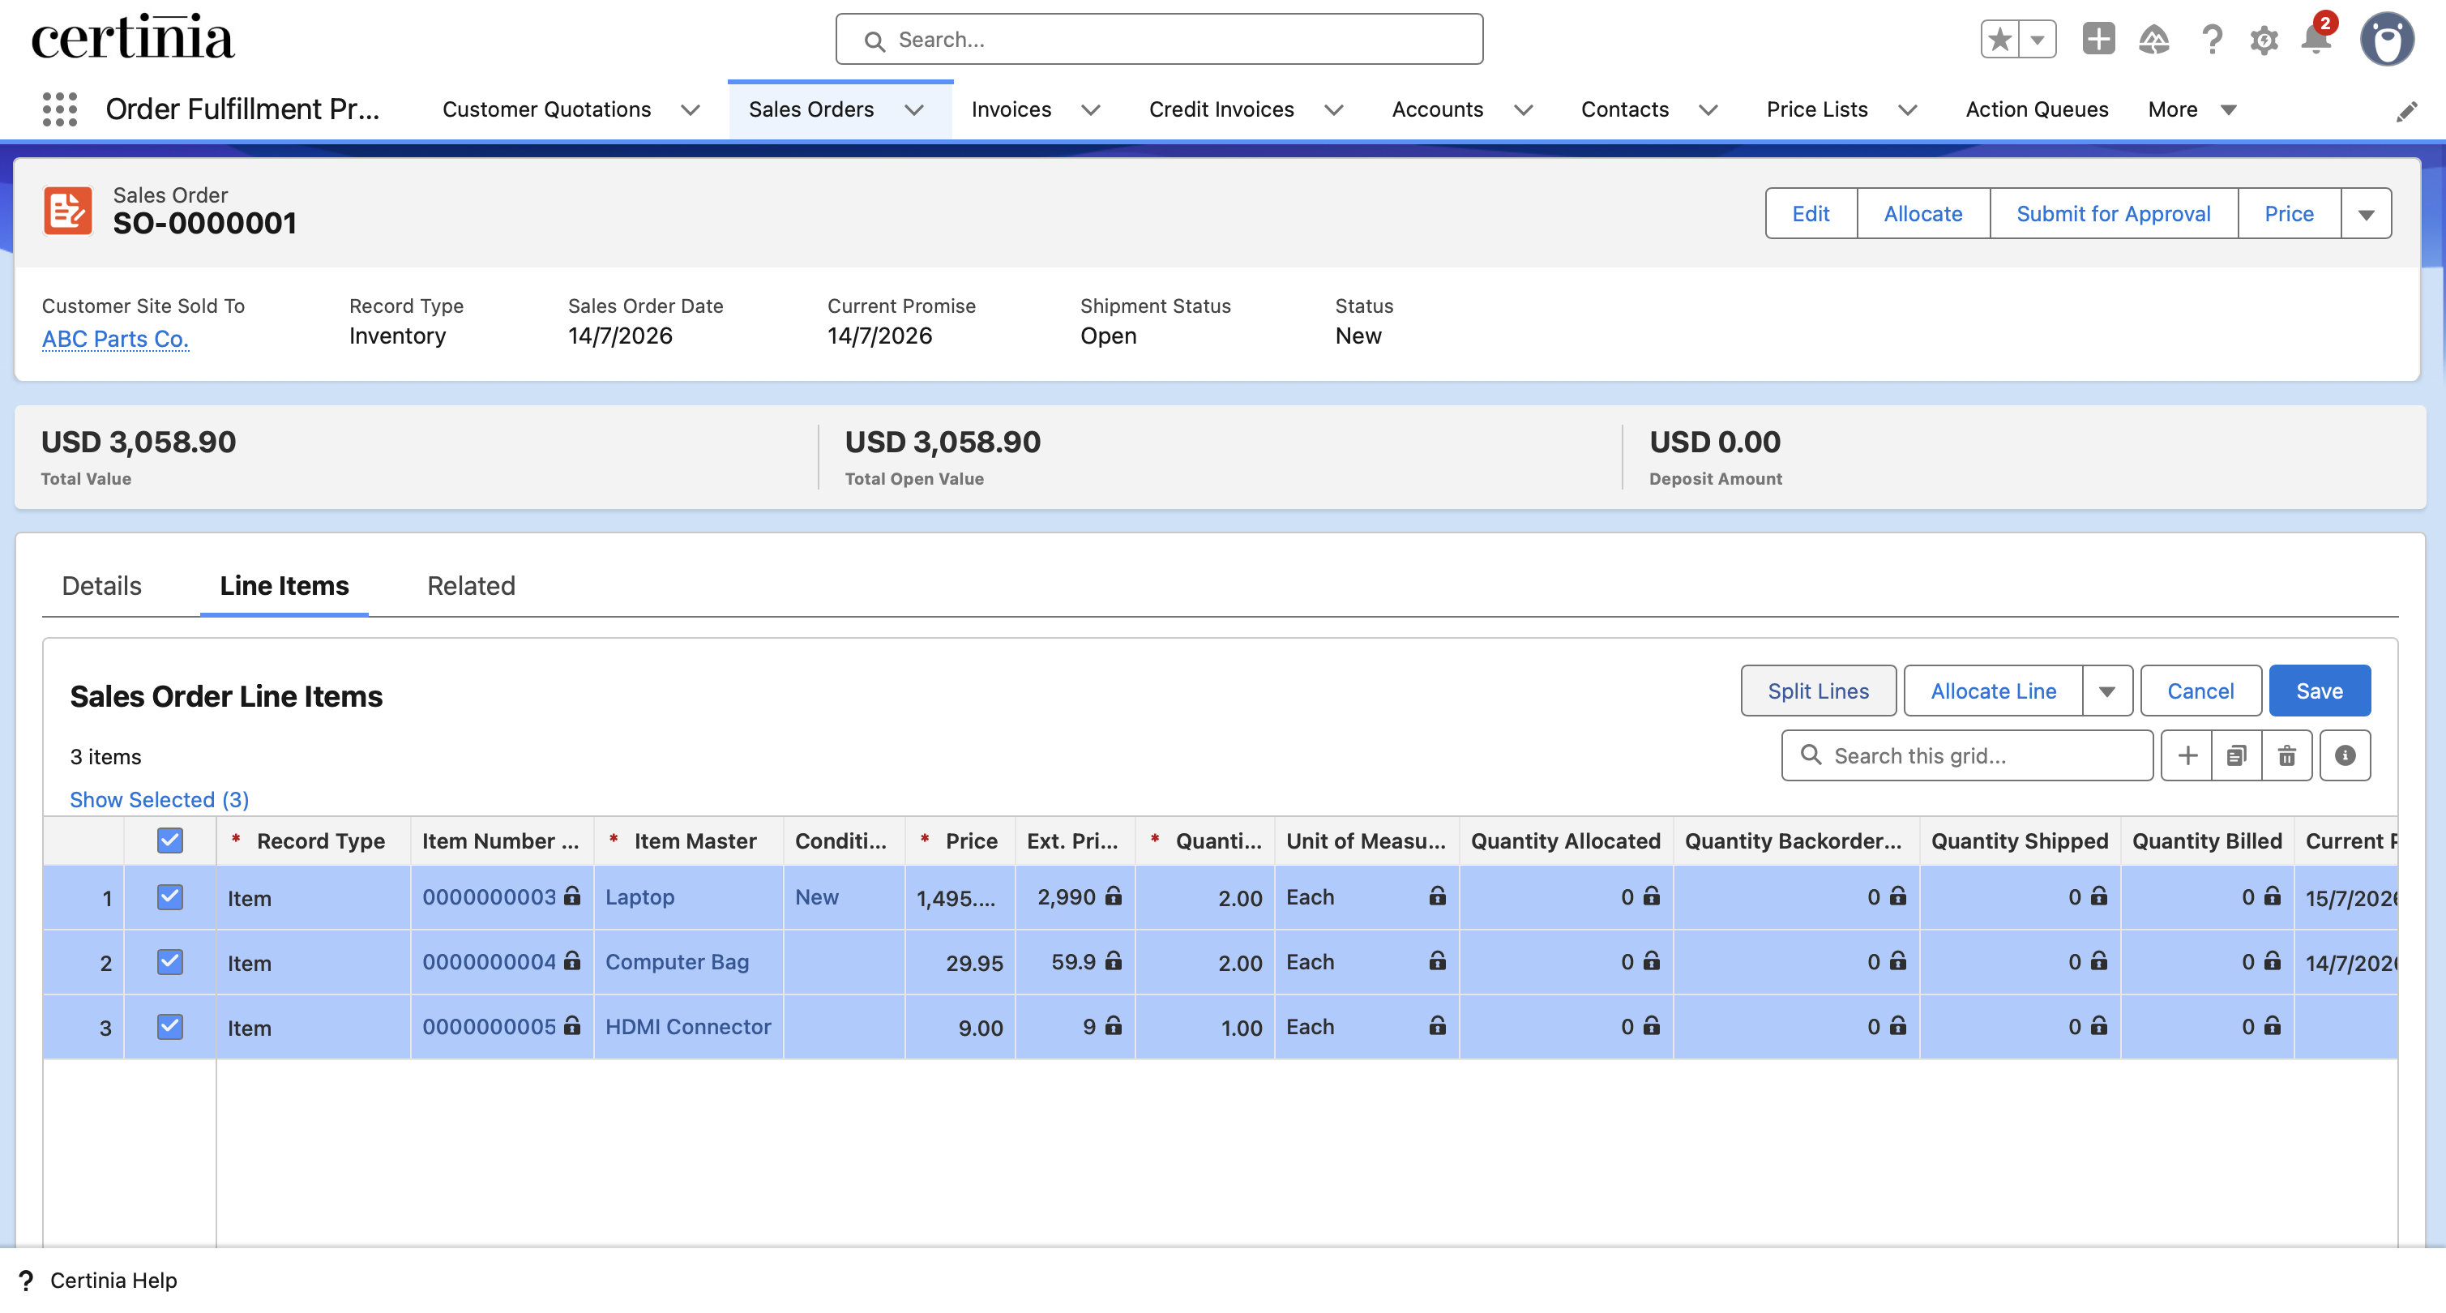
Task: Click the Laptop row Price cell 1,495
Action: pyautogui.click(x=959, y=898)
